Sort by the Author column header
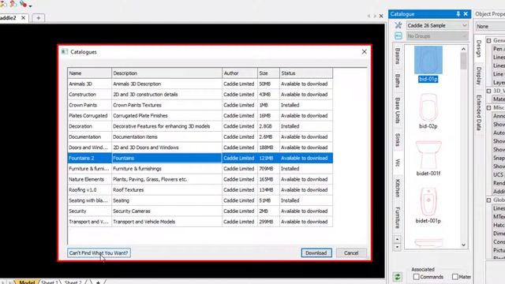The width and height of the screenshot is (505, 284). tap(240, 73)
